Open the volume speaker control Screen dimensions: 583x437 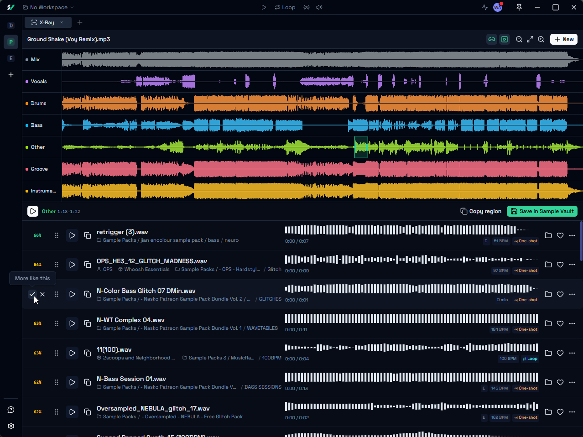pos(319,7)
